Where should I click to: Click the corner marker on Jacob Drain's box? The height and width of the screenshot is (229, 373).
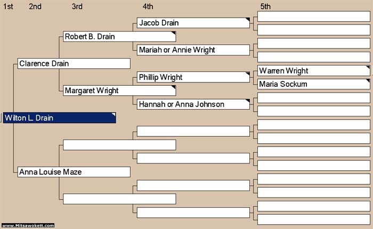tap(248, 20)
